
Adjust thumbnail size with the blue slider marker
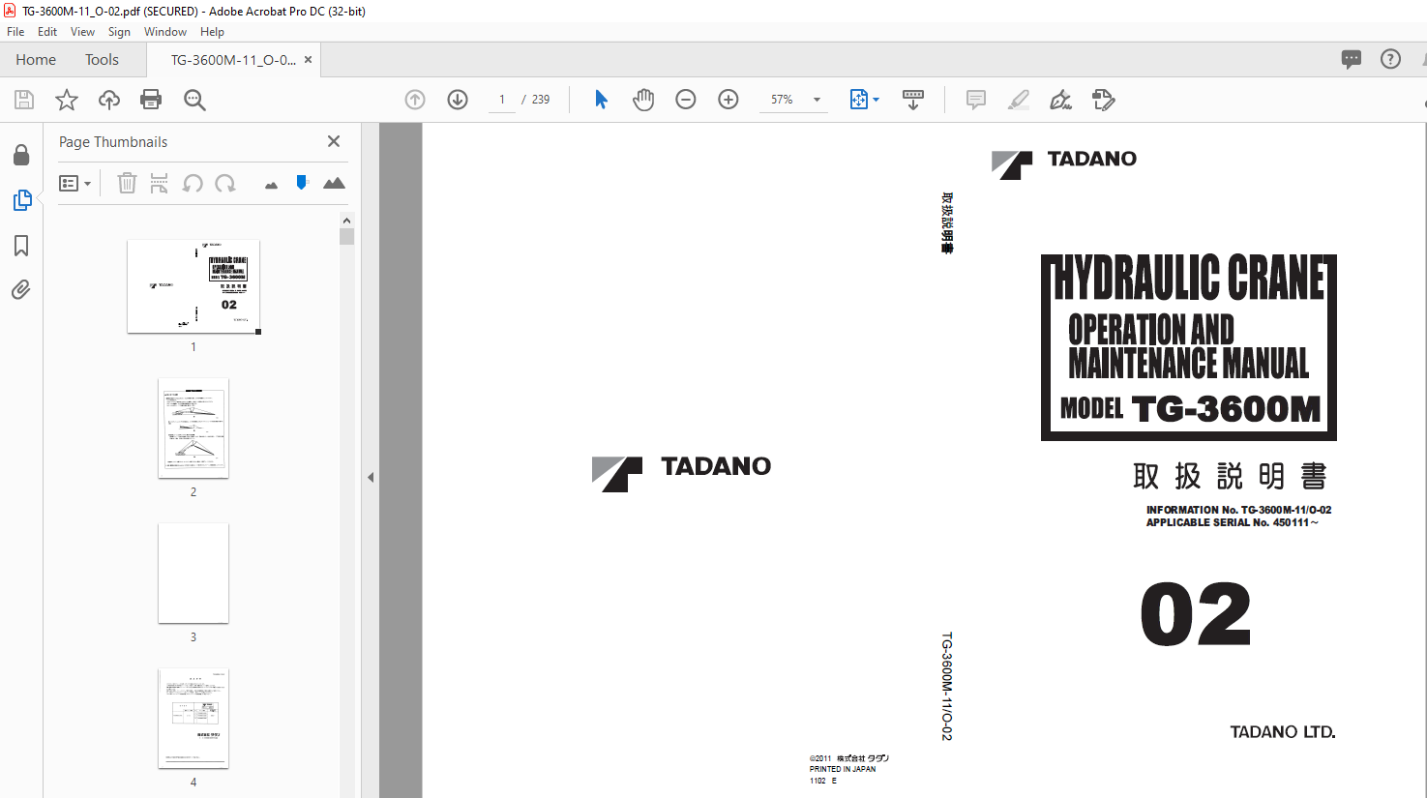302,183
